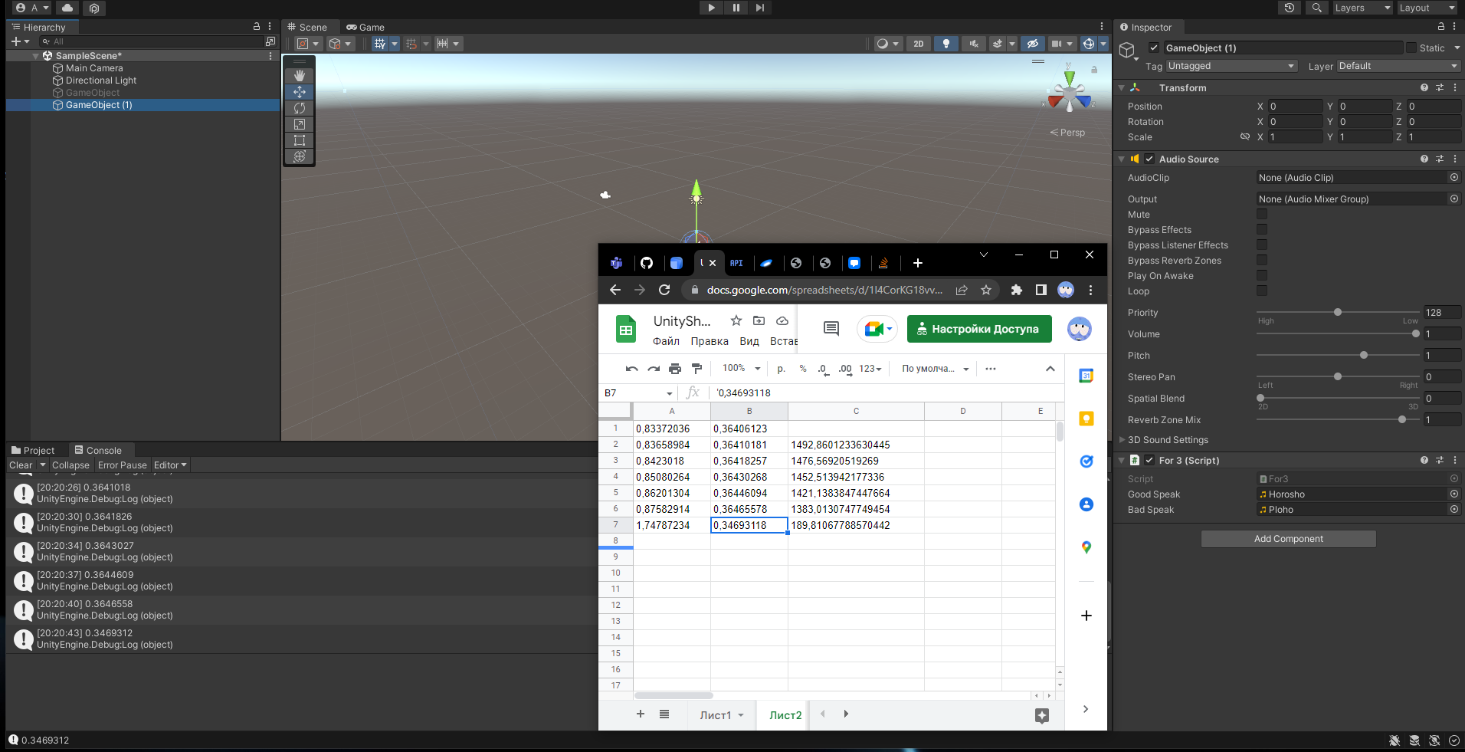1465x752 pixels.
Task: Click the Undo icon in Google Sheets toolbar
Action: [x=631, y=369]
